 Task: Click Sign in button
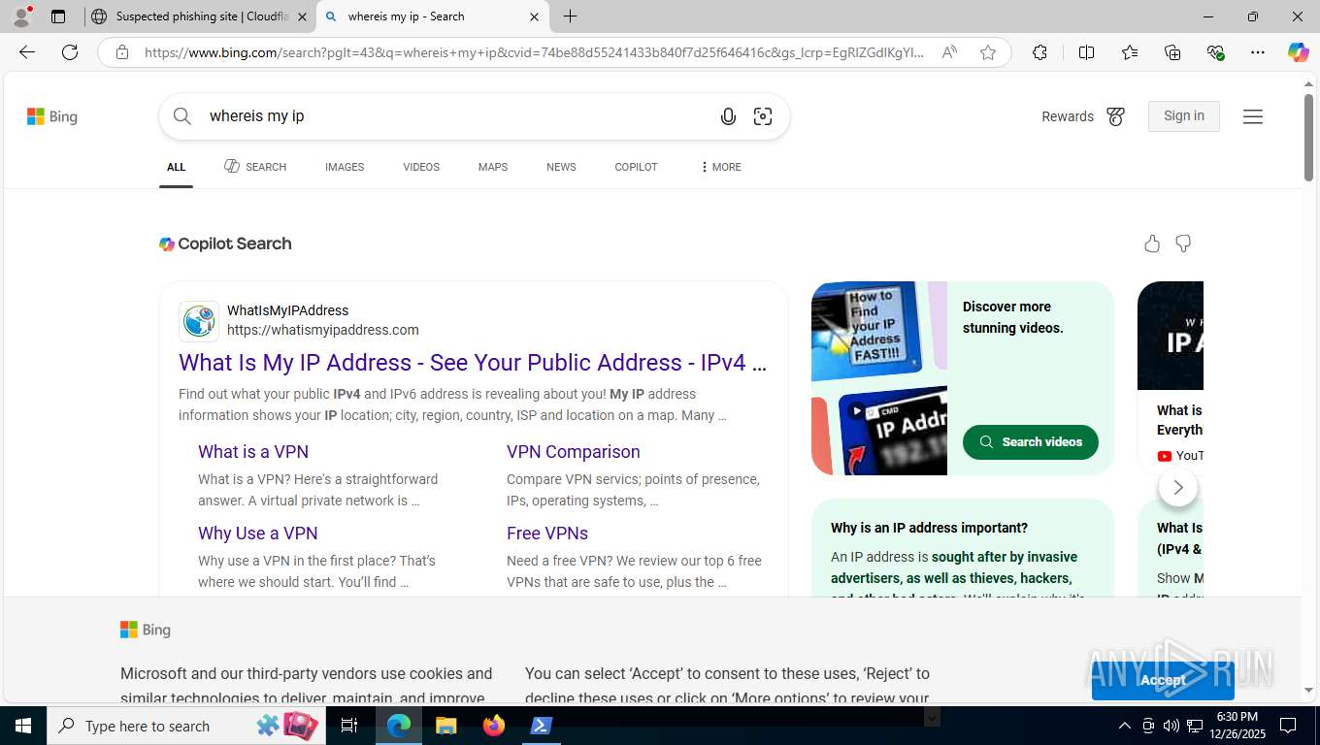coord(1184,115)
